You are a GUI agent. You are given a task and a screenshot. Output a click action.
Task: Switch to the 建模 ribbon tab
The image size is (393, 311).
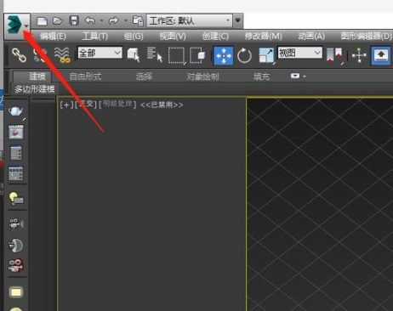click(37, 76)
